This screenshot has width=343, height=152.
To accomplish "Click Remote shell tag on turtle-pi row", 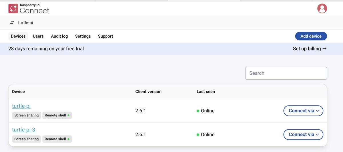I will [x=57, y=115].
